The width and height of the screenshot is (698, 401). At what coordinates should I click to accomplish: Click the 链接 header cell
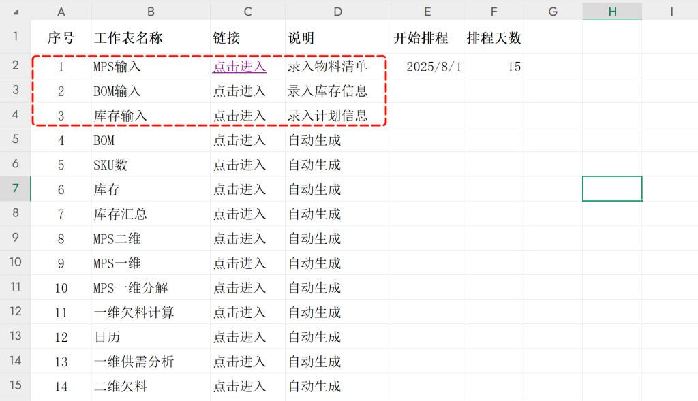pos(247,37)
